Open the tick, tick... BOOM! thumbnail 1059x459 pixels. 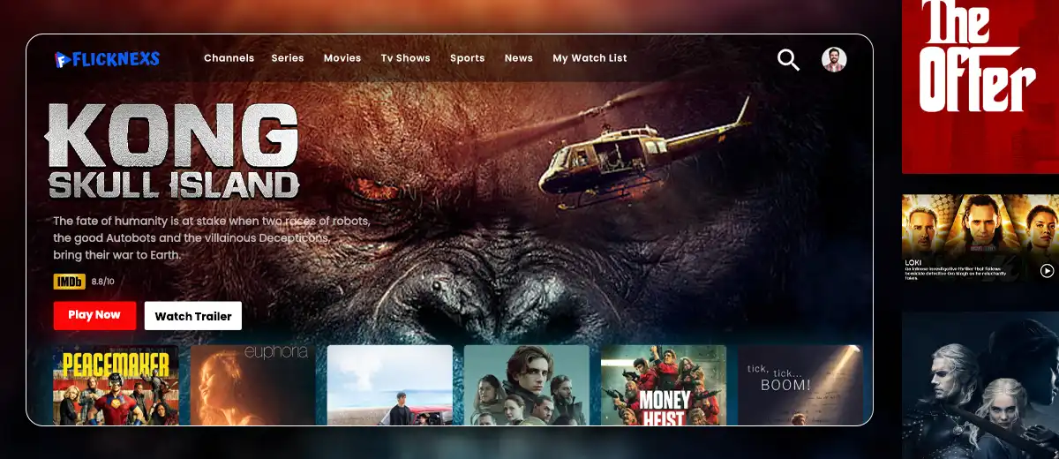click(800, 385)
